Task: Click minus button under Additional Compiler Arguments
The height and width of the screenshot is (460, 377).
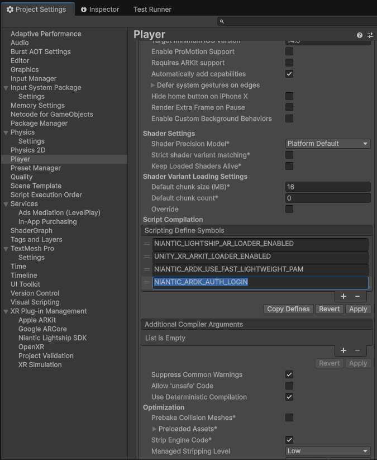Action: click(357, 350)
